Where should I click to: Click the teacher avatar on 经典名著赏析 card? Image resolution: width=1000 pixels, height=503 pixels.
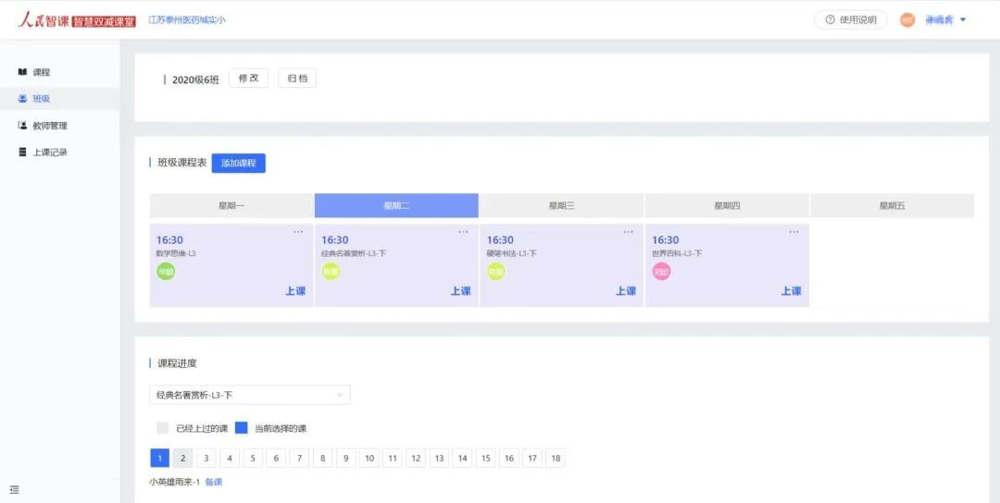point(331,271)
